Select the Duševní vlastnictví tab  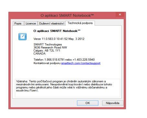52,23
